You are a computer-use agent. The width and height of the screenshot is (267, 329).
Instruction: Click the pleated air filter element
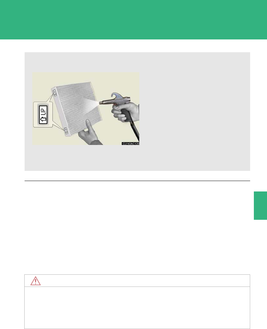79,107
